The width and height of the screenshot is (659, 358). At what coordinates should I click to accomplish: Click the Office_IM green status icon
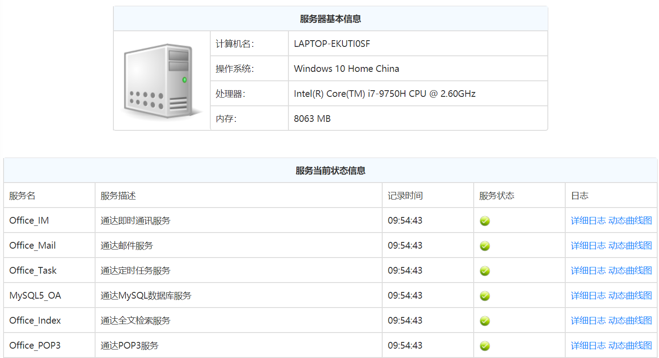(484, 221)
